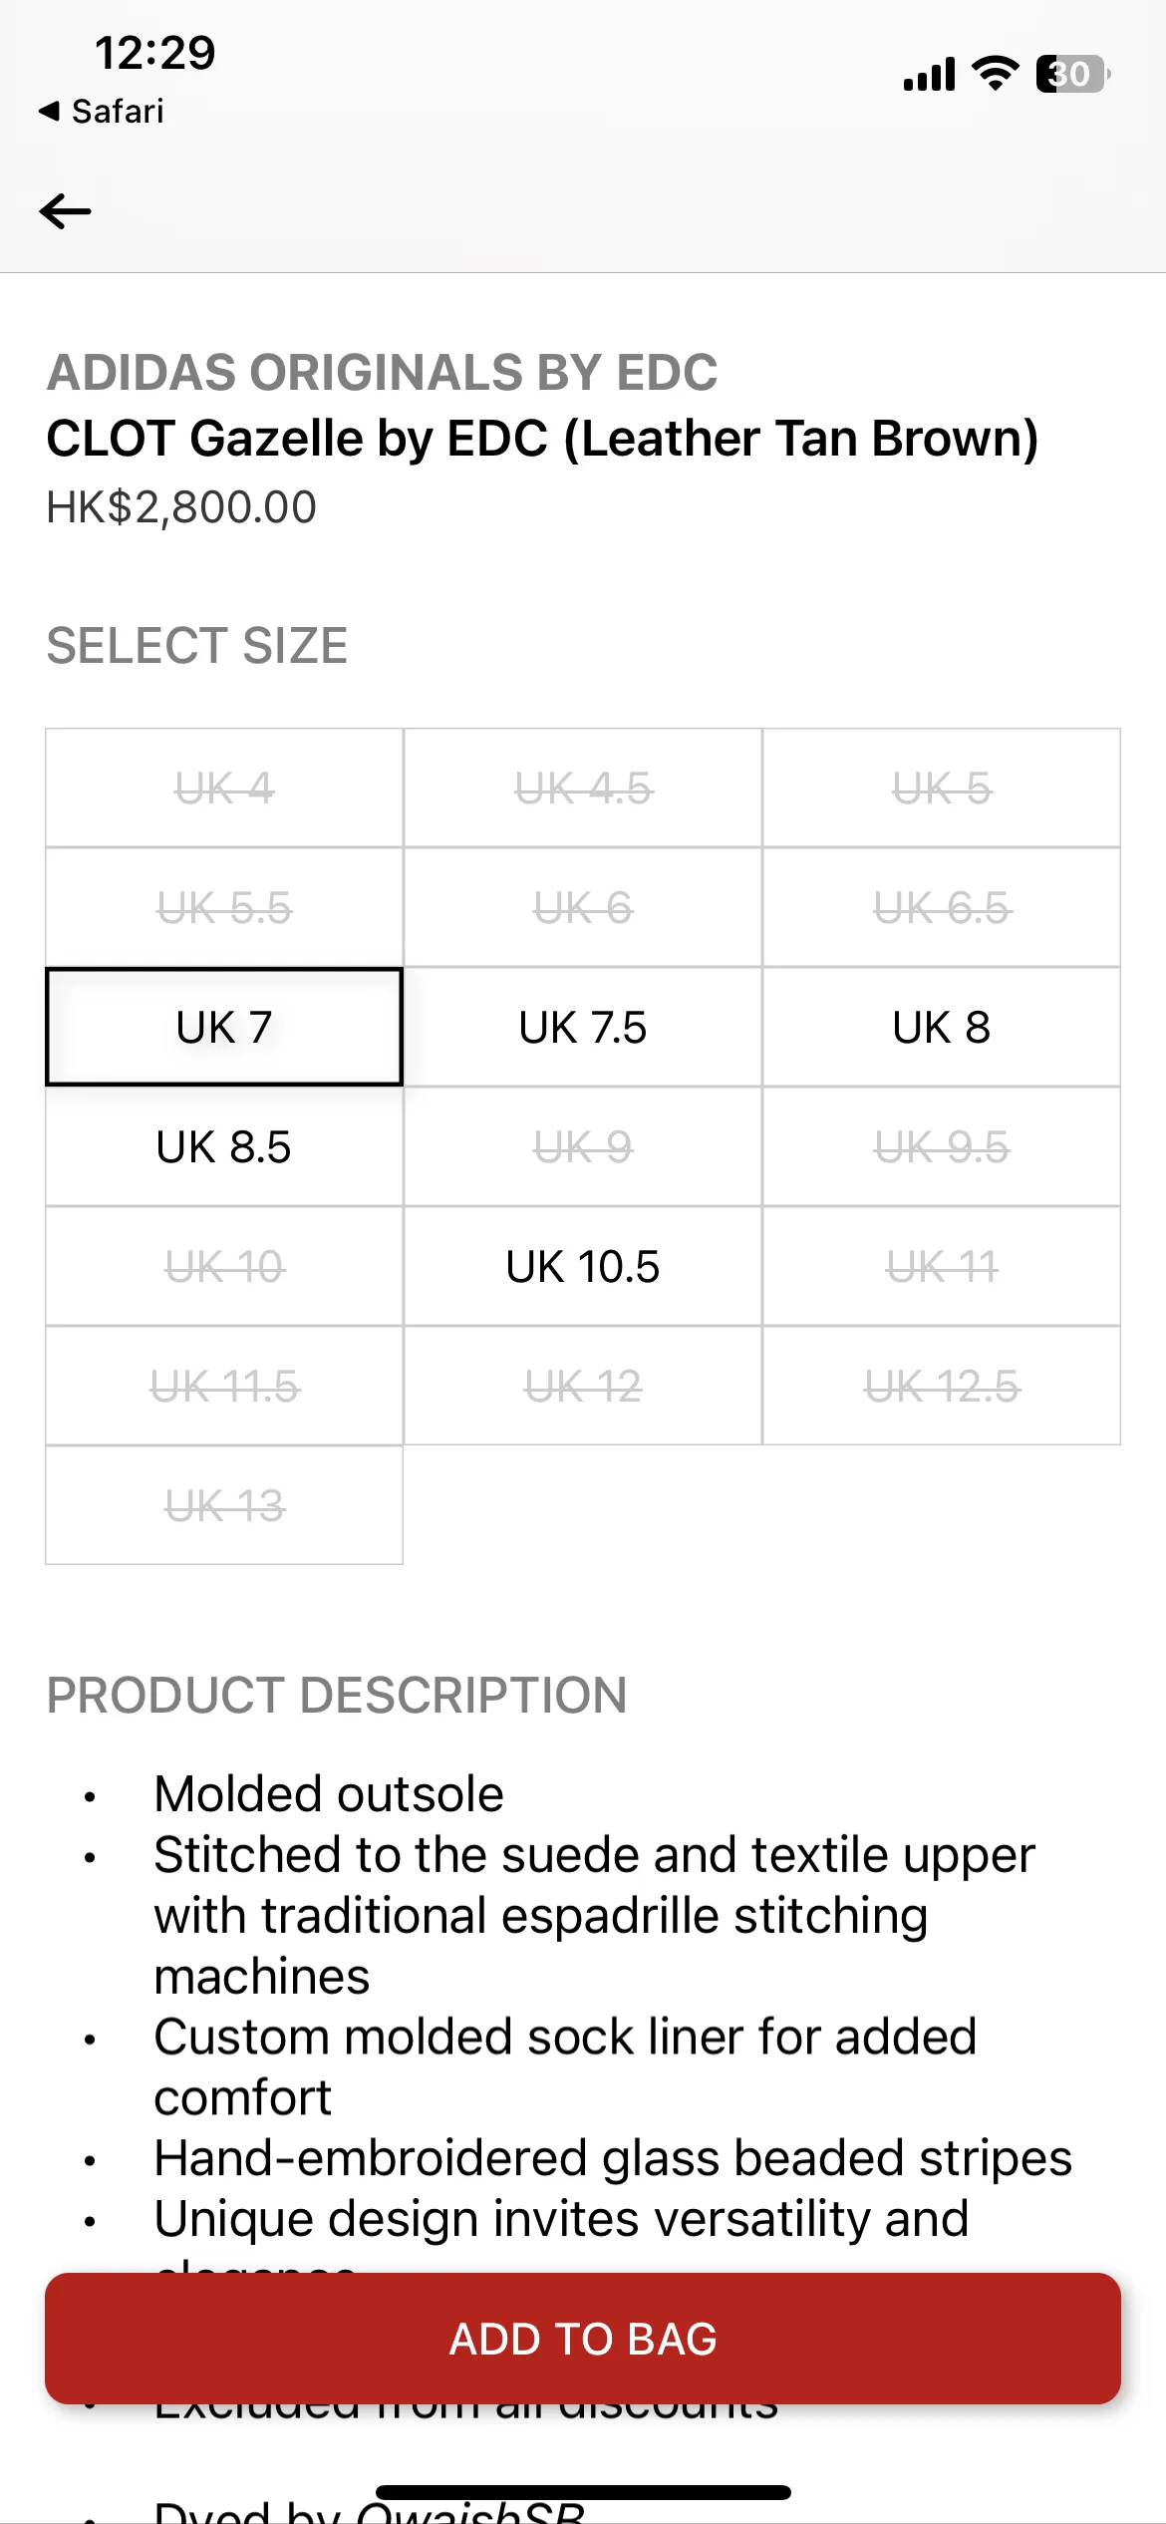Tap the product title CLOT Gazelle by EDC
This screenshot has width=1166, height=2524.
tap(543, 439)
